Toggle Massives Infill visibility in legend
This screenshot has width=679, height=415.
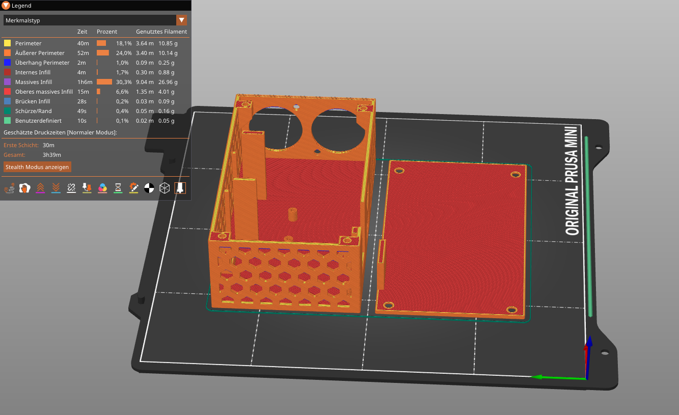tap(35, 81)
